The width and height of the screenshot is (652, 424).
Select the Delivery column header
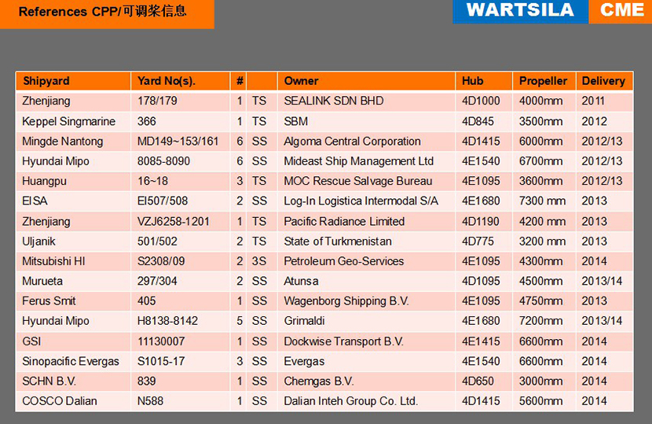click(603, 81)
